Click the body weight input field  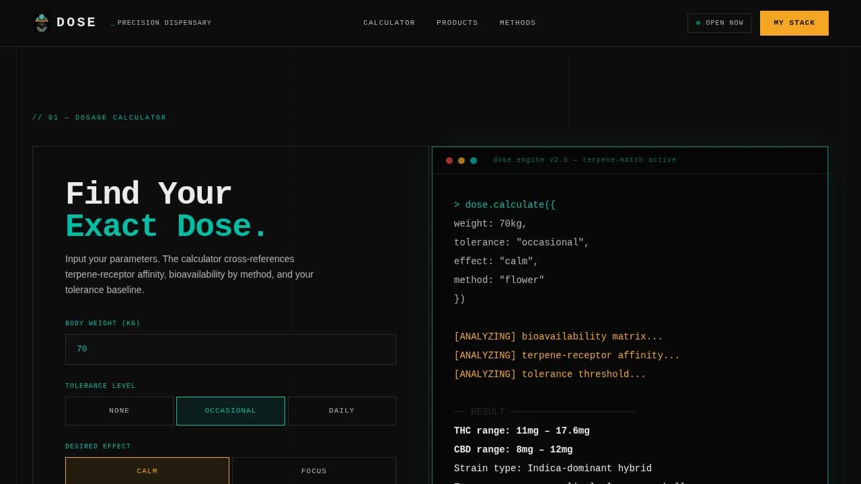pos(231,350)
